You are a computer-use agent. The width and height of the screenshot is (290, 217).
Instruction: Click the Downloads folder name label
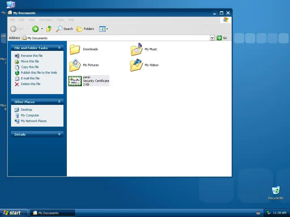pyautogui.click(x=90, y=49)
